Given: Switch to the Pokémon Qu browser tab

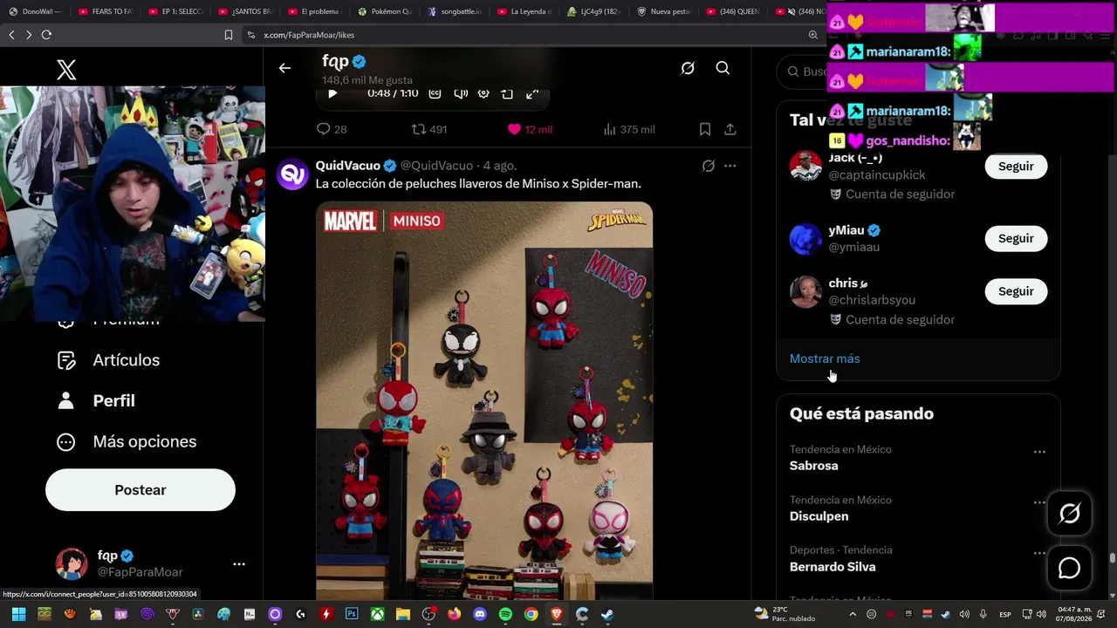Looking at the screenshot, I should coord(385,11).
